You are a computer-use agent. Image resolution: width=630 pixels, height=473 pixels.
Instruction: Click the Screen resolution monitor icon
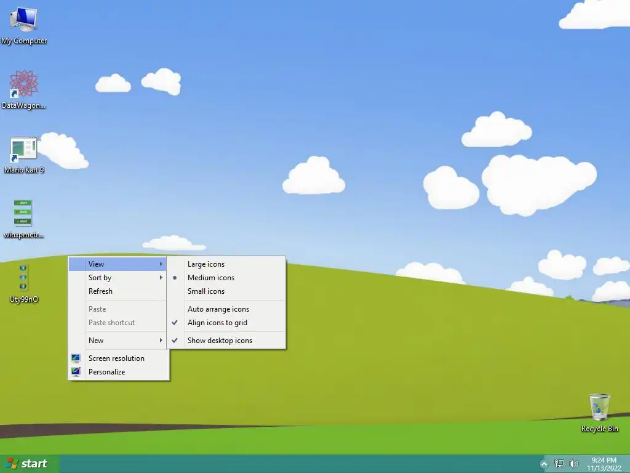[x=76, y=358]
